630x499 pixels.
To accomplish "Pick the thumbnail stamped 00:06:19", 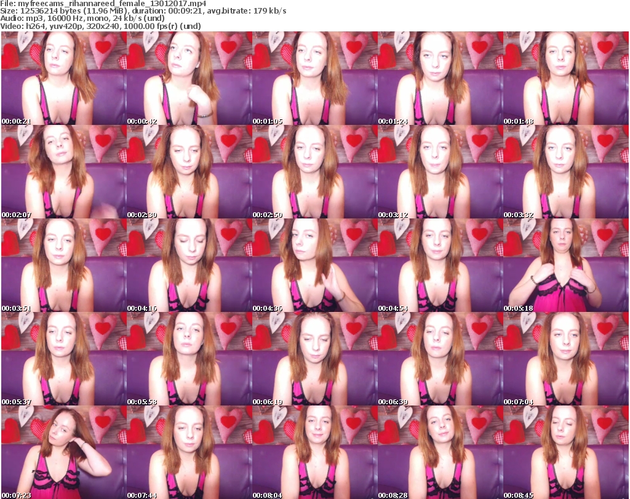I will tap(315, 359).
